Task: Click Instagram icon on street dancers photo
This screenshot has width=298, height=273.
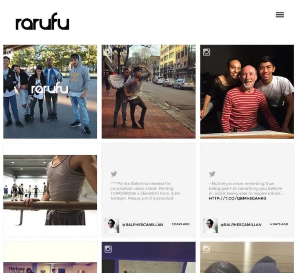Action: point(108,52)
